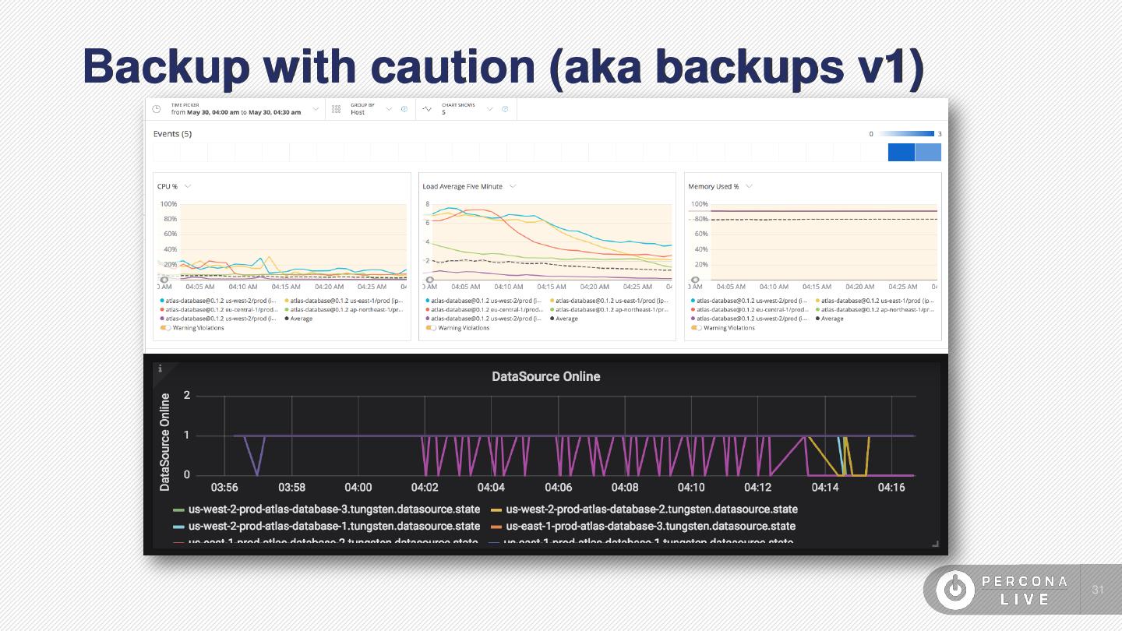
Task: Select the light blue Events timeline cell
Action: [928, 153]
